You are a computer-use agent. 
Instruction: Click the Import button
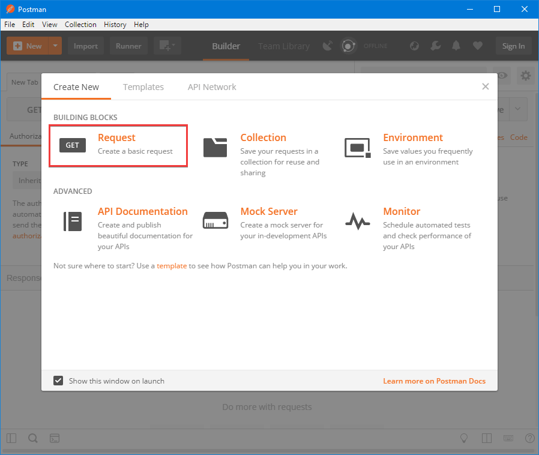[x=86, y=46]
